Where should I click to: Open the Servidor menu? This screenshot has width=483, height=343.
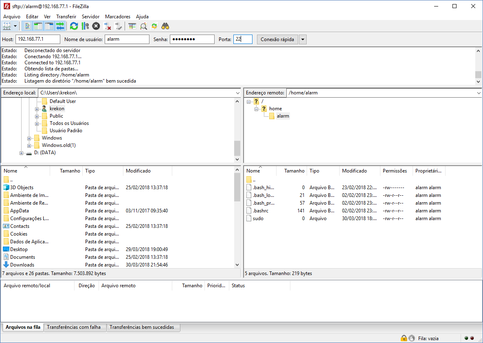(90, 17)
